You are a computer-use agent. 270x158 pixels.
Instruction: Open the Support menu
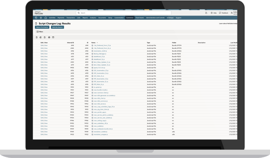coord(178,18)
